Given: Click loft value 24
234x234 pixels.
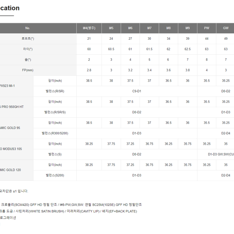Looking at the screenshot, I should coord(111,38).
